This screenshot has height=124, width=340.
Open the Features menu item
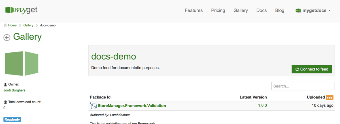[194, 10]
